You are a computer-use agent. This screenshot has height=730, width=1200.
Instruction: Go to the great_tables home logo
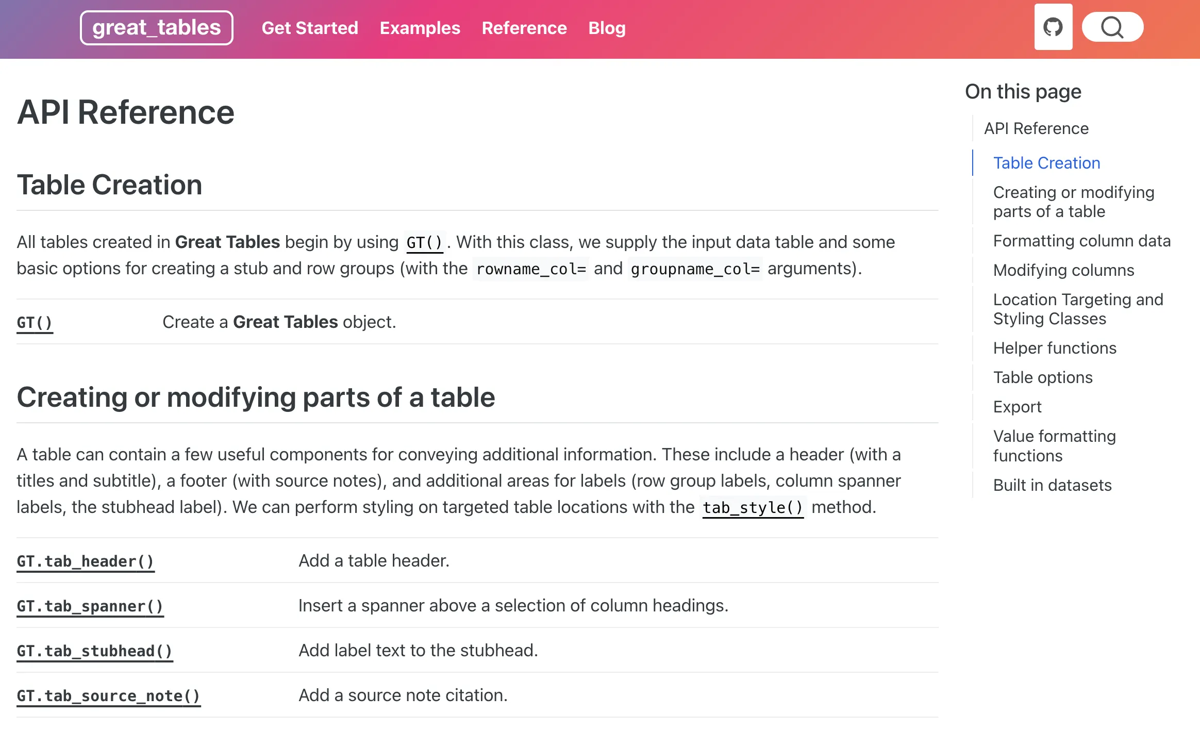click(157, 28)
